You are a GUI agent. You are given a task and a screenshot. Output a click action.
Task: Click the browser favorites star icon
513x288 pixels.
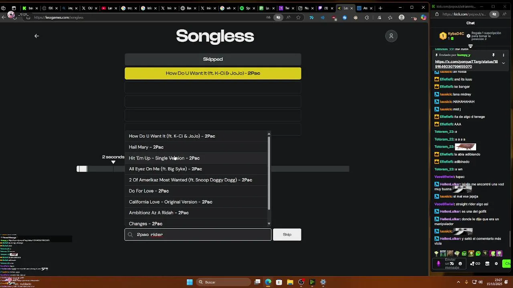(x=298, y=18)
